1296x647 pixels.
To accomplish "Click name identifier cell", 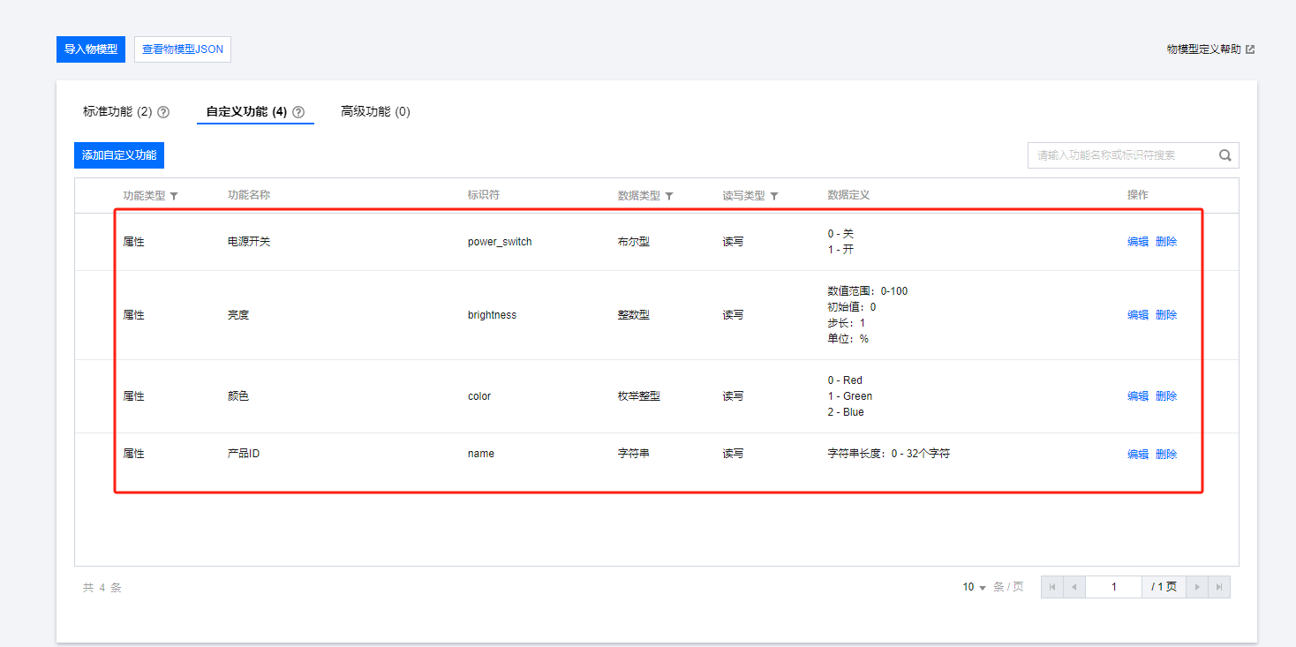I will click(x=481, y=454).
